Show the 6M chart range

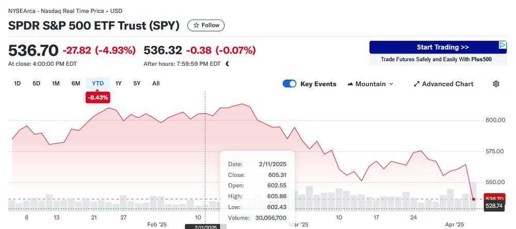tap(76, 83)
